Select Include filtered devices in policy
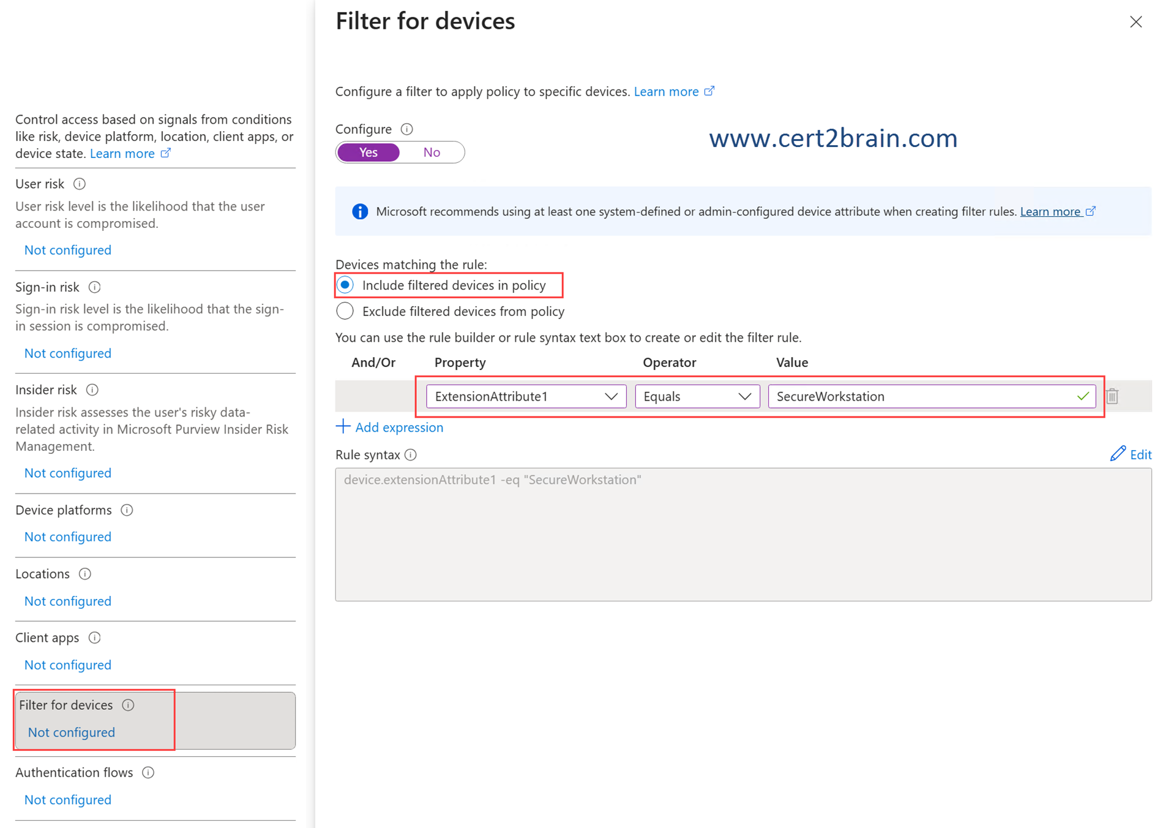The image size is (1163, 828). (x=346, y=285)
